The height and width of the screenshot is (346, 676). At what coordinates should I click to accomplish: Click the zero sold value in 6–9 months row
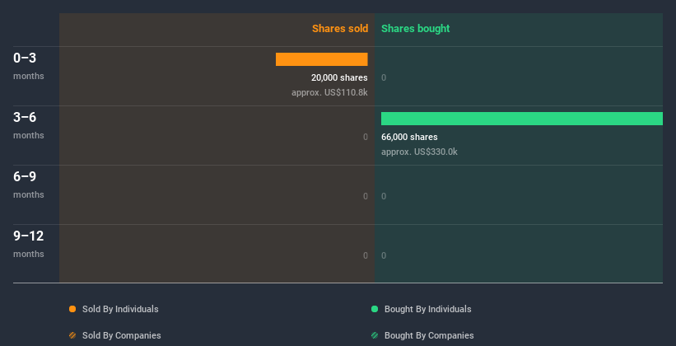tap(366, 196)
